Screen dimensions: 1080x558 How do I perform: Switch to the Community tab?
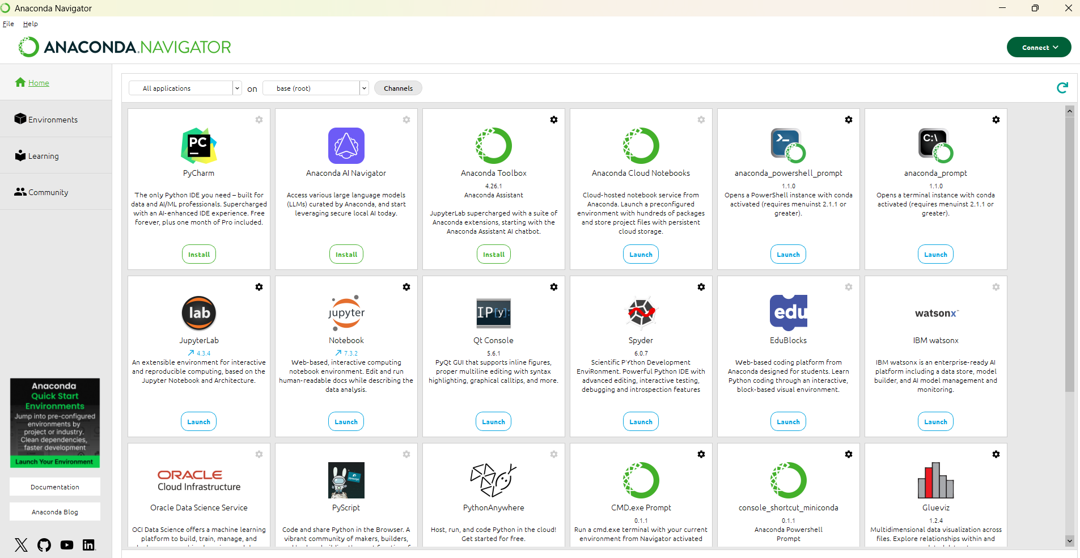[56, 192]
